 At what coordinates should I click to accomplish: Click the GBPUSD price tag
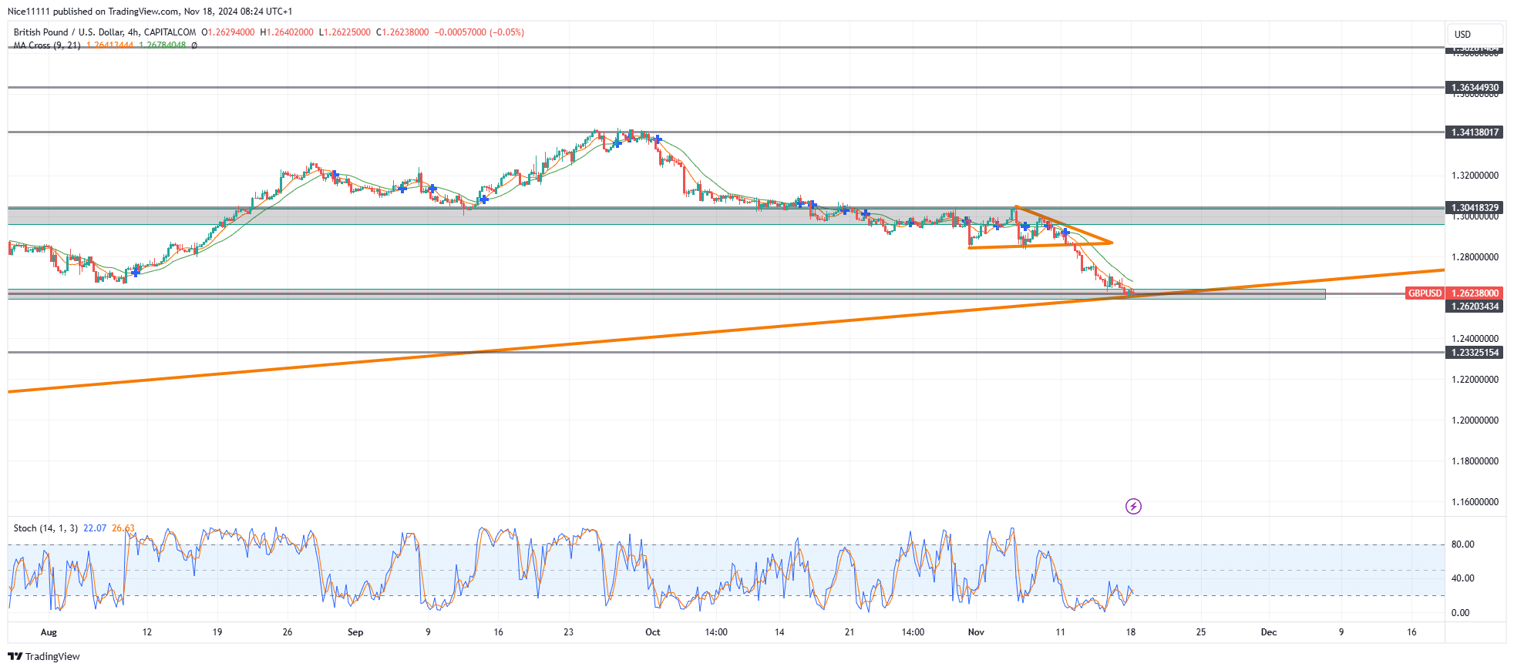click(x=1425, y=293)
